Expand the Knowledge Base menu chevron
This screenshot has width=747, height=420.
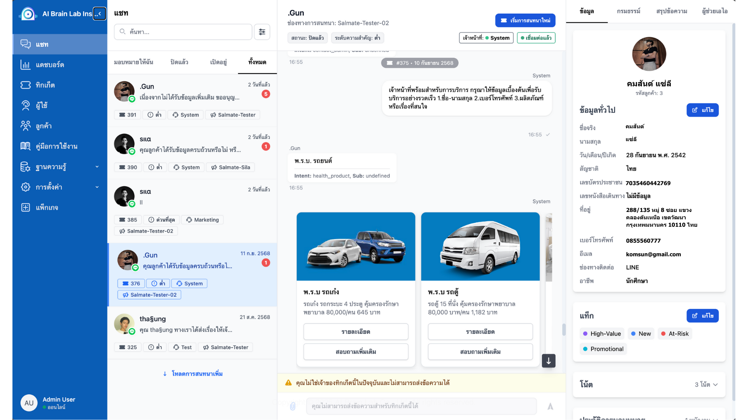pyautogui.click(x=97, y=167)
